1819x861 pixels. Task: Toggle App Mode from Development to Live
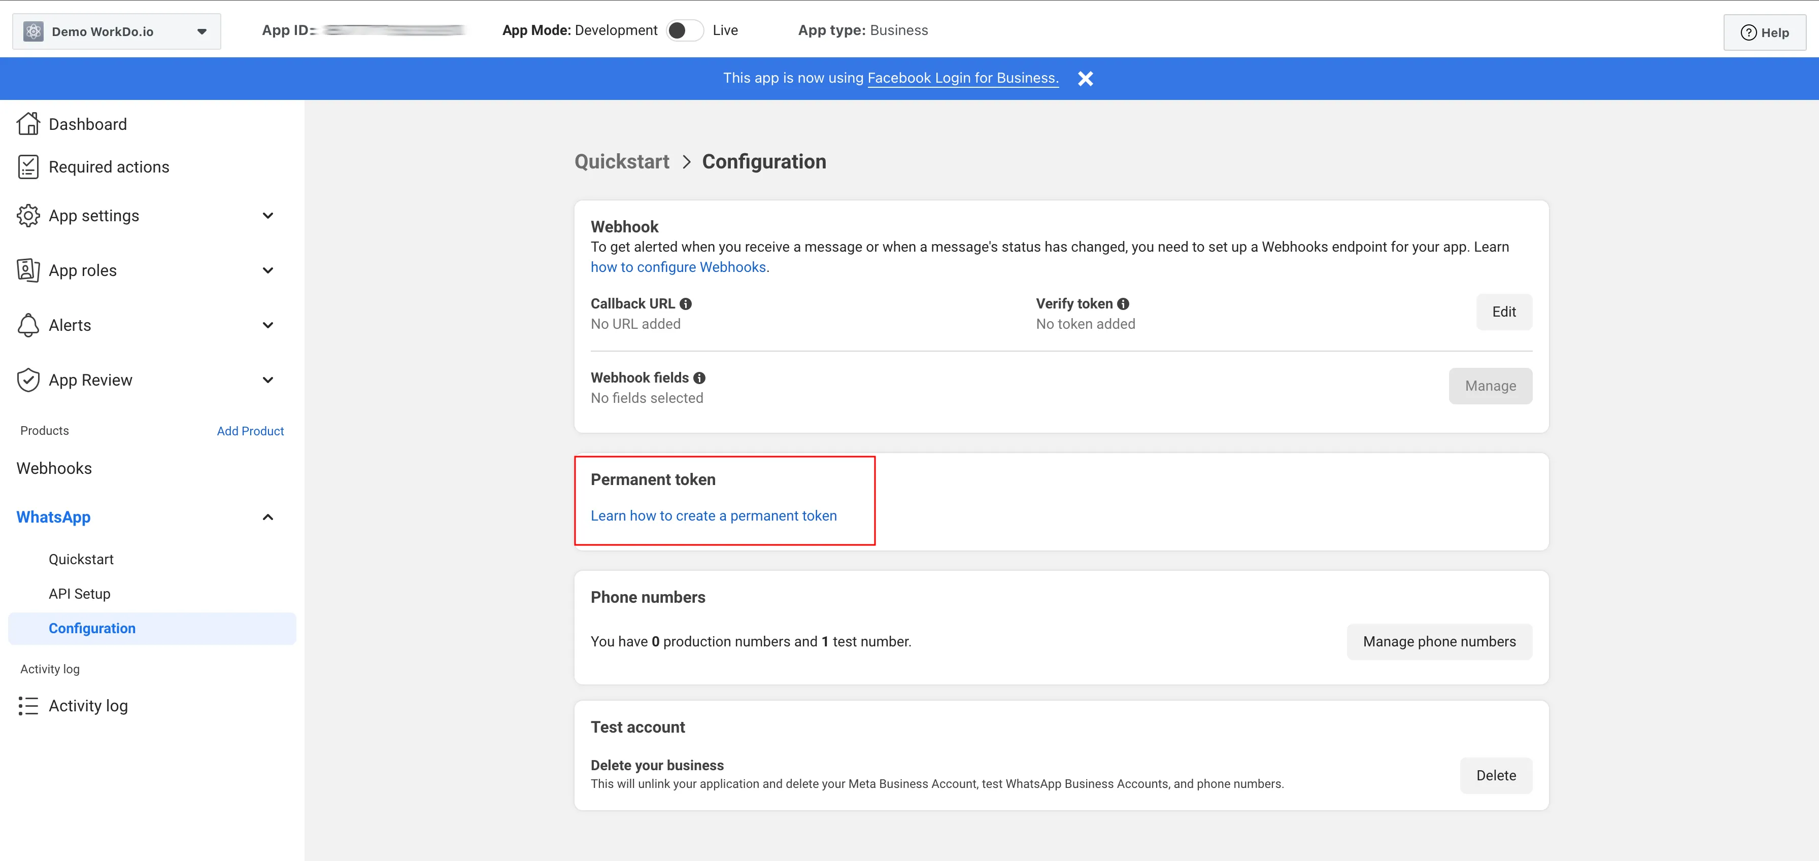pyautogui.click(x=684, y=30)
